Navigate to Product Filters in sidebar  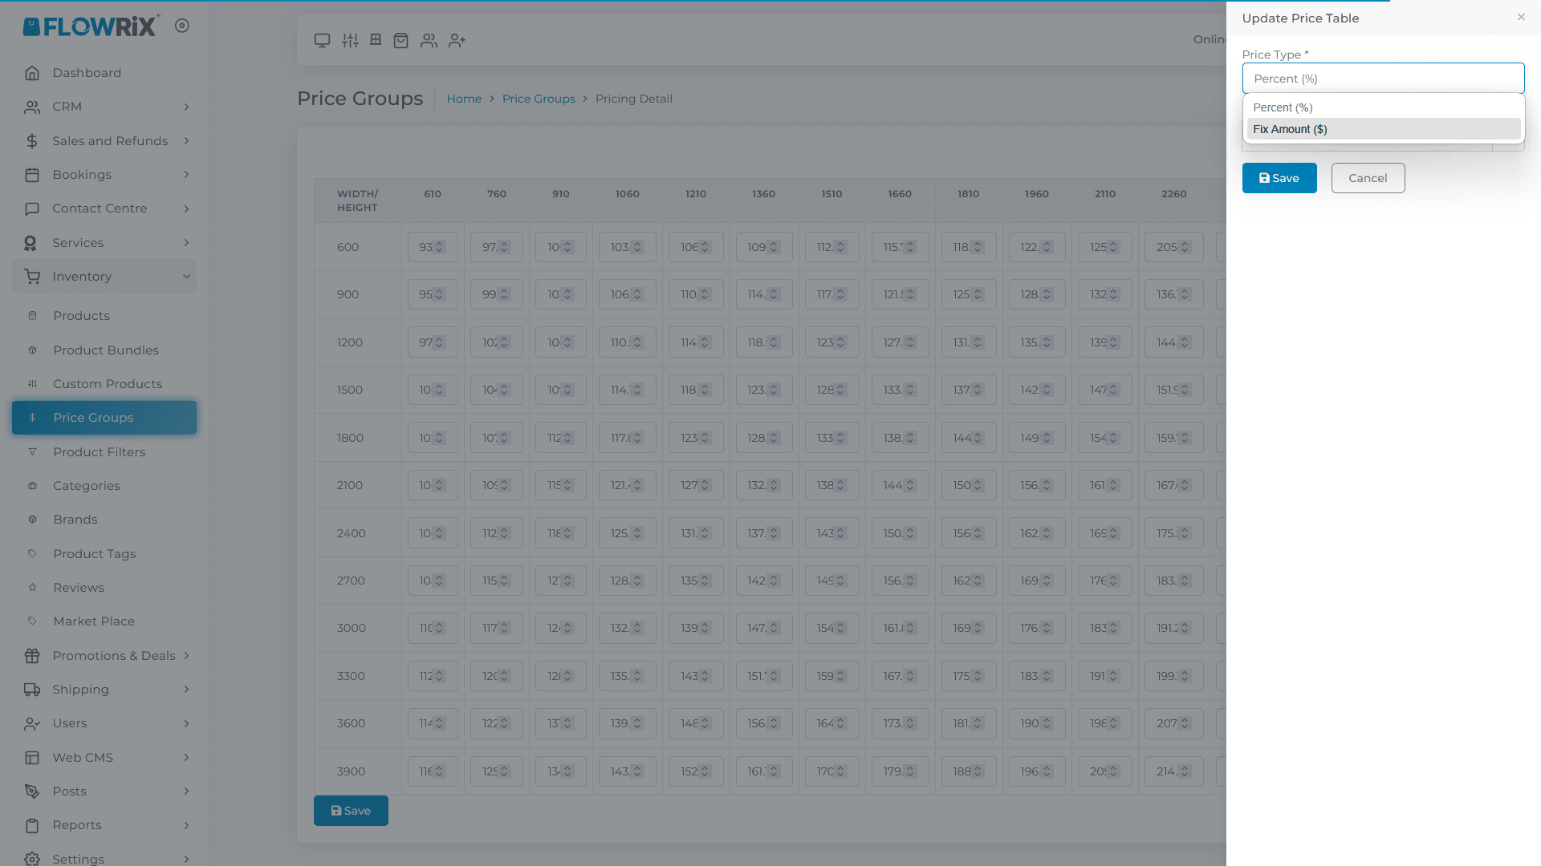(x=99, y=451)
